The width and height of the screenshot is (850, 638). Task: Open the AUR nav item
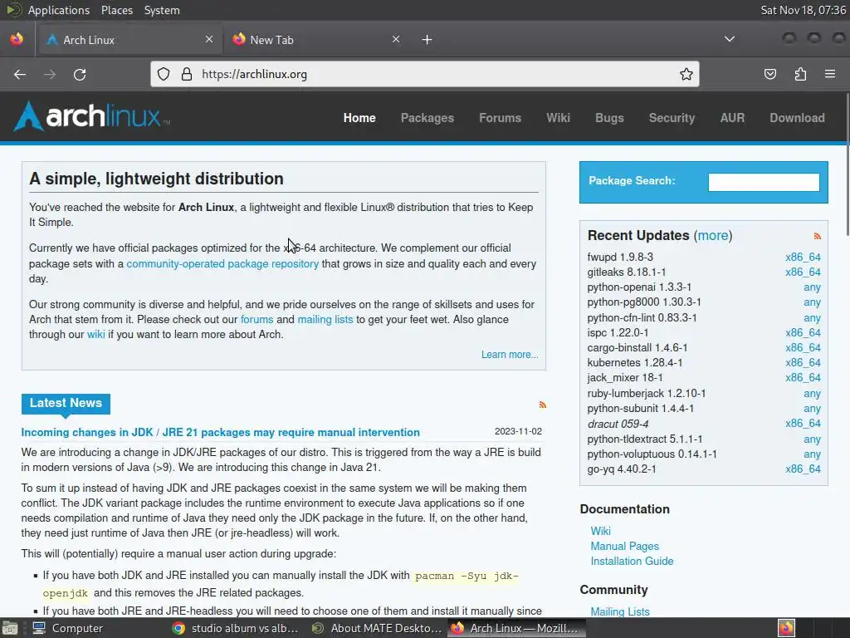732,118
